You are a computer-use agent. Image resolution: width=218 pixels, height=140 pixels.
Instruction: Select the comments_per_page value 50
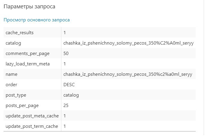pos(66,54)
